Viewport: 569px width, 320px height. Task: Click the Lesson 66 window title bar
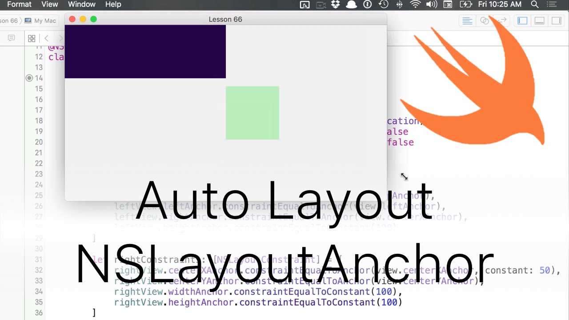pos(225,19)
